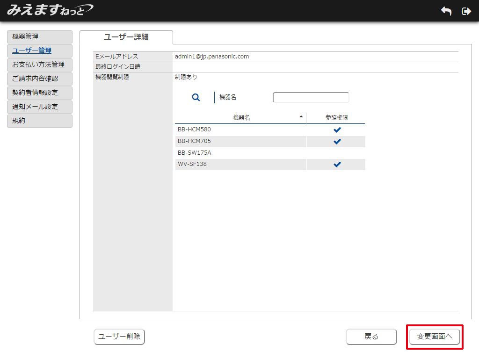Toggle the BB-HCM580 permission checkmark
Image resolution: width=479 pixels, height=359 pixels.
337,130
